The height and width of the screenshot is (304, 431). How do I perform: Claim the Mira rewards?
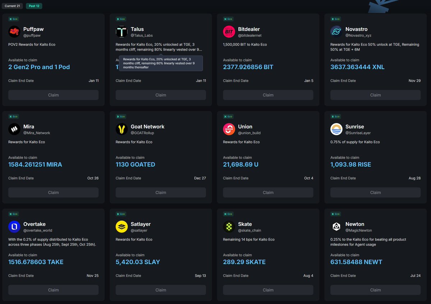tap(54, 192)
